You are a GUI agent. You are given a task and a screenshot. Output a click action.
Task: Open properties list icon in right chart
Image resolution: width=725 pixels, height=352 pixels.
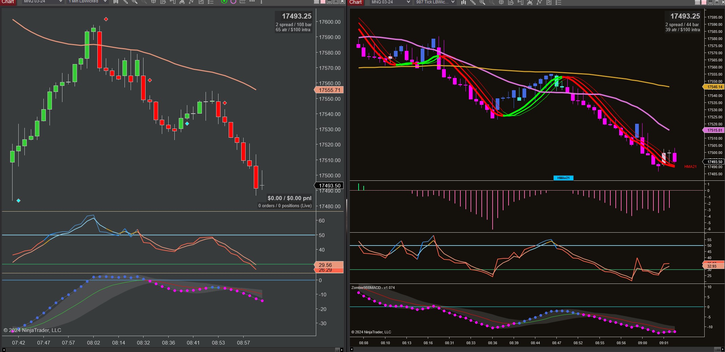558,2
